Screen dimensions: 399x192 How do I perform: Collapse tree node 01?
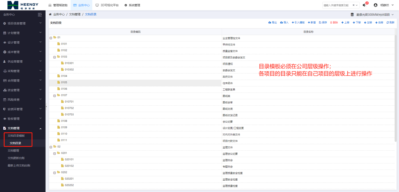51,38
